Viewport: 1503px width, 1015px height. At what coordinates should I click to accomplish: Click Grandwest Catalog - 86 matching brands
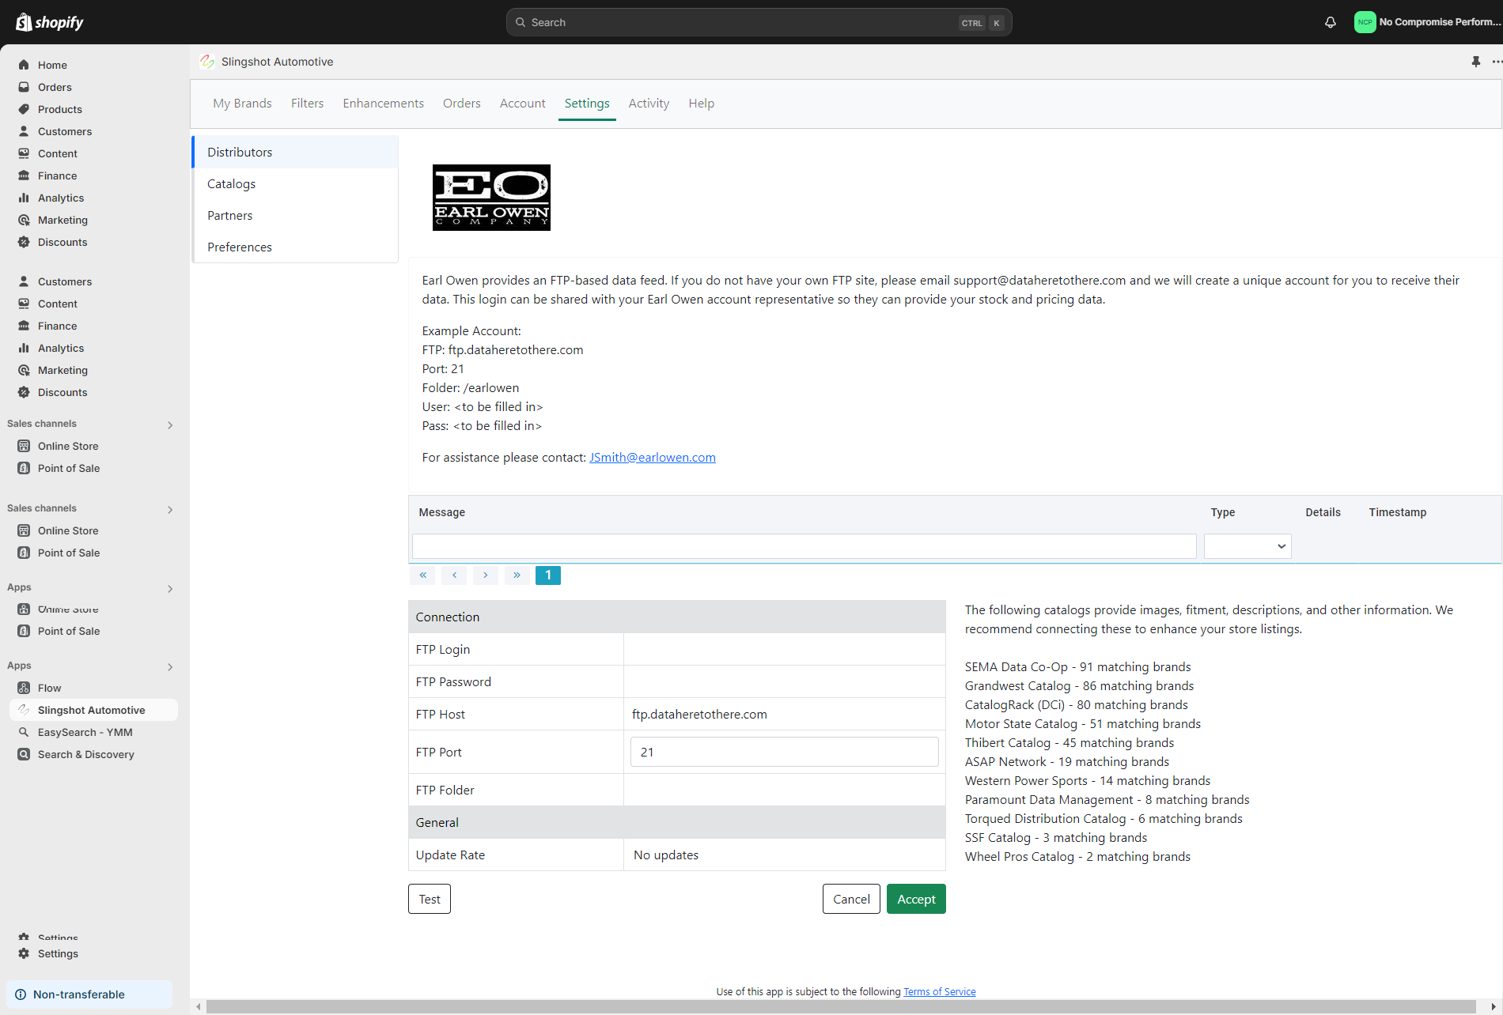1079,685
